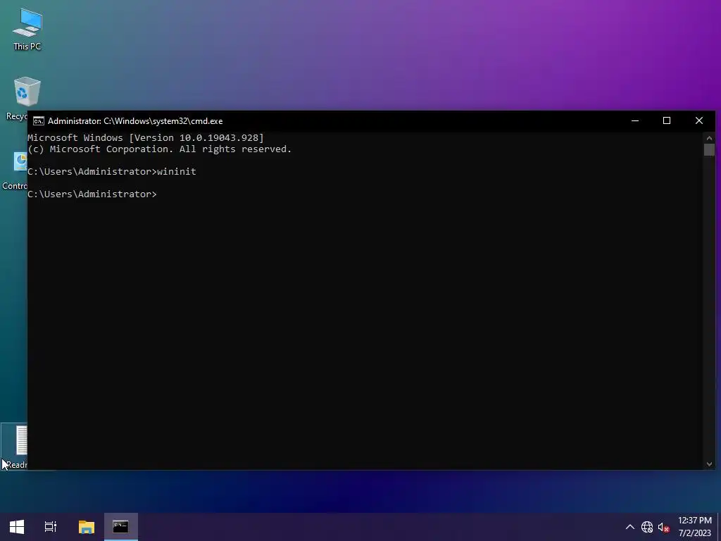Select Command Prompt taskbar button
Viewport: 721px width, 541px height.
pos(120,526)
